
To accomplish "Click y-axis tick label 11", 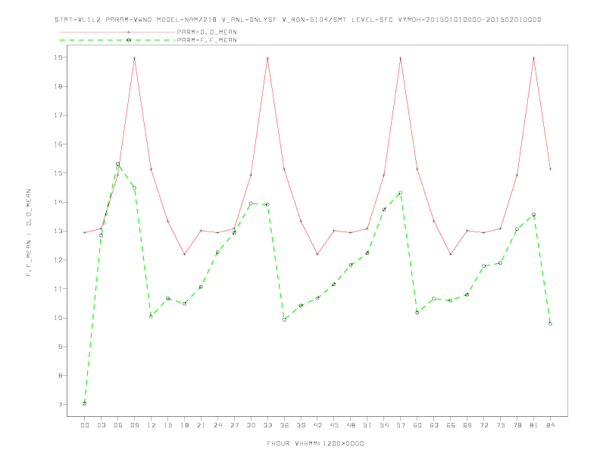I will click(58, 289).
